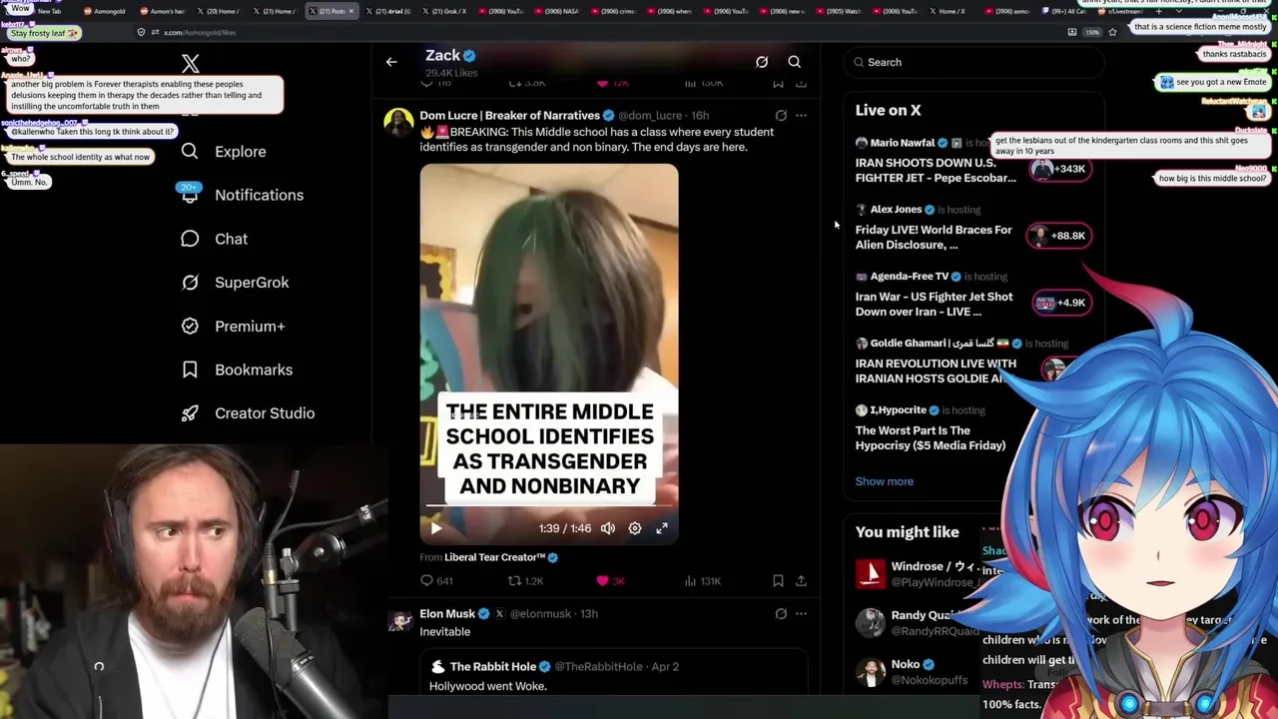The image size is (1278, 719).
Task: Enter fullscreen on the video
Action: pos(662,528)
